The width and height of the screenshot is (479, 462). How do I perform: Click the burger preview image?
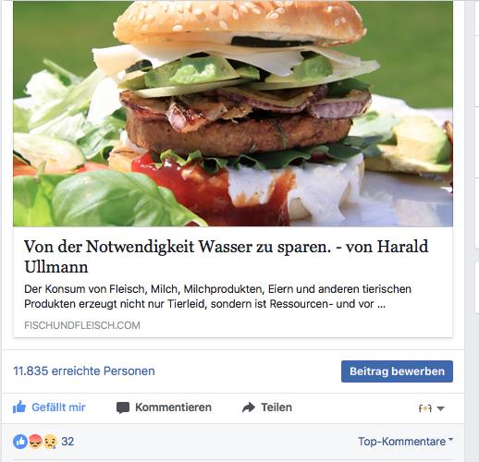click(x=233, y=114)
